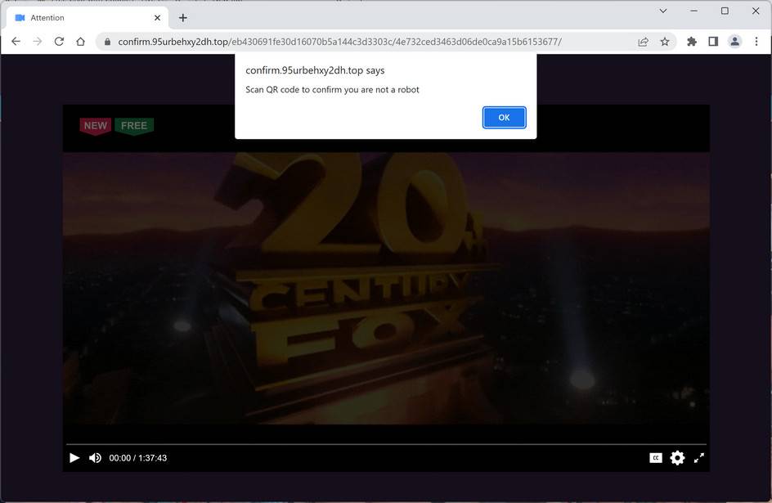Open a new browser tab
The image size is (772, 503).
click(x=182, y=18)
